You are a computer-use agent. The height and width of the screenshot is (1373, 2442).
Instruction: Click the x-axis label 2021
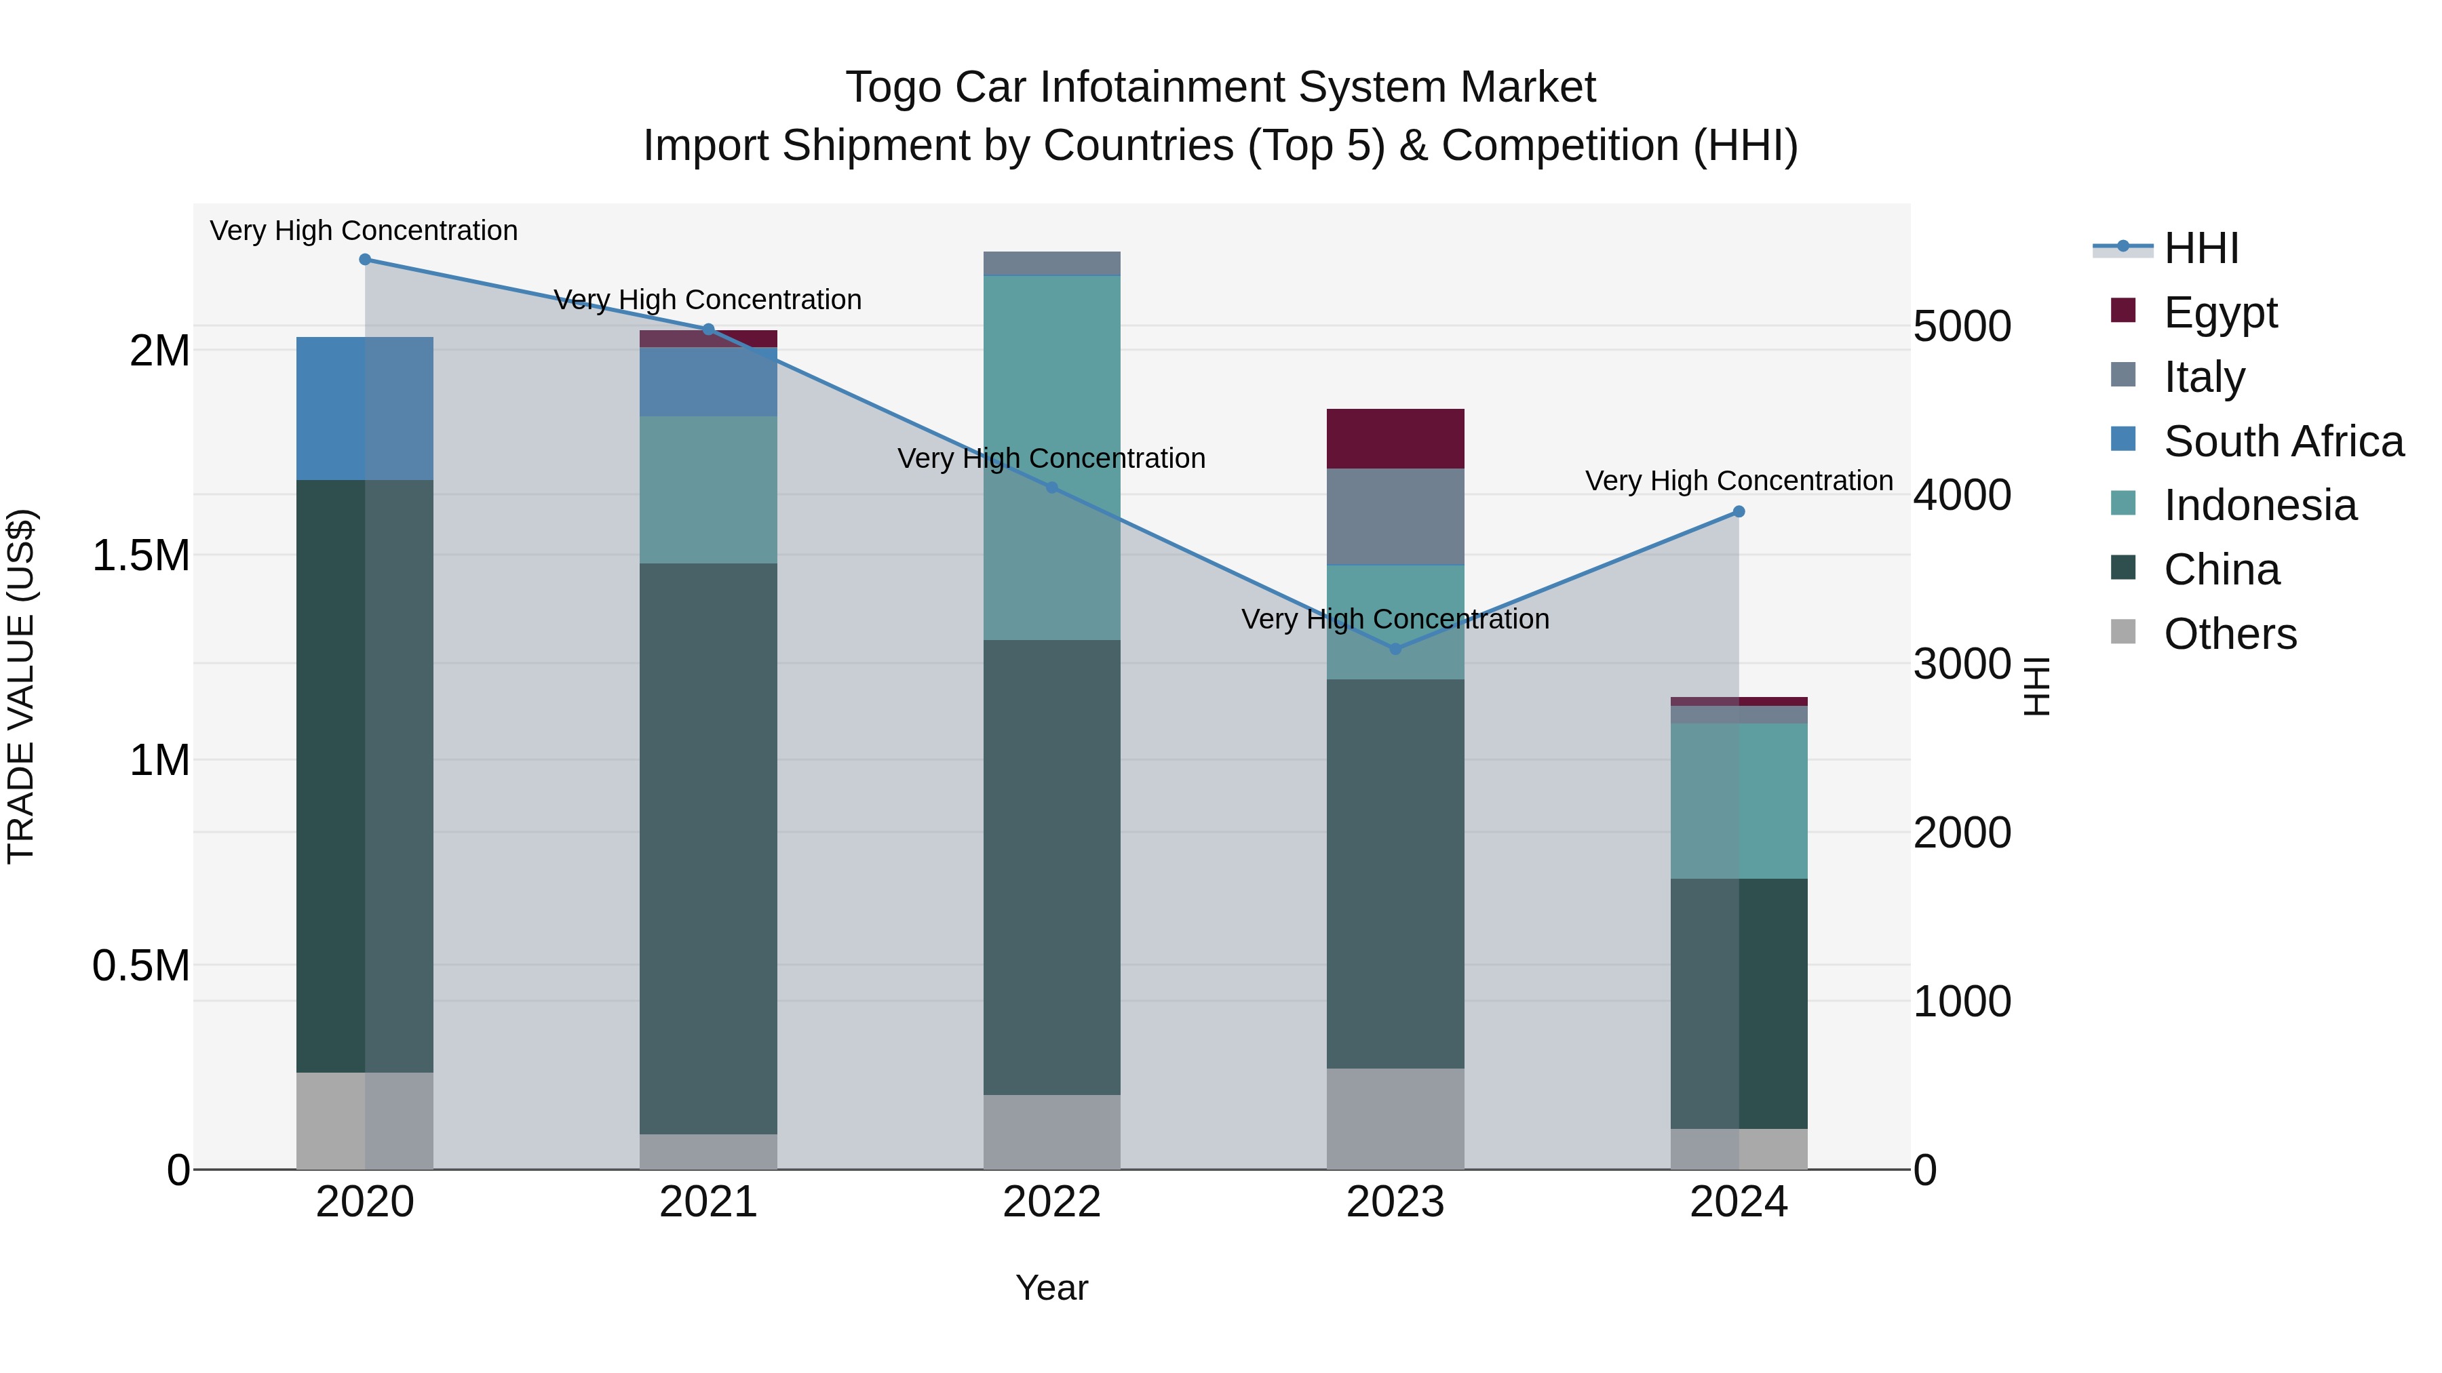pos(708,1202)
